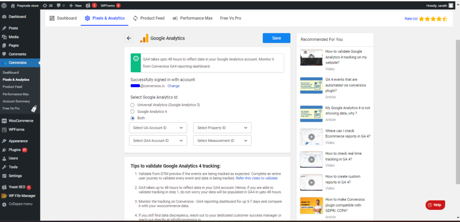Select Universal Analytics (Google Analytics 3) radio

pos(133,105)
